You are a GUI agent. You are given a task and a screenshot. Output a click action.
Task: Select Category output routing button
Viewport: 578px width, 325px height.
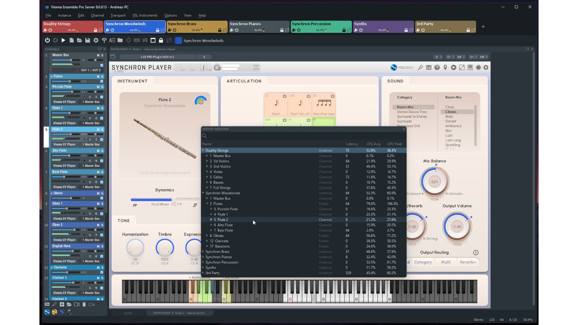[x=423, y=262]
